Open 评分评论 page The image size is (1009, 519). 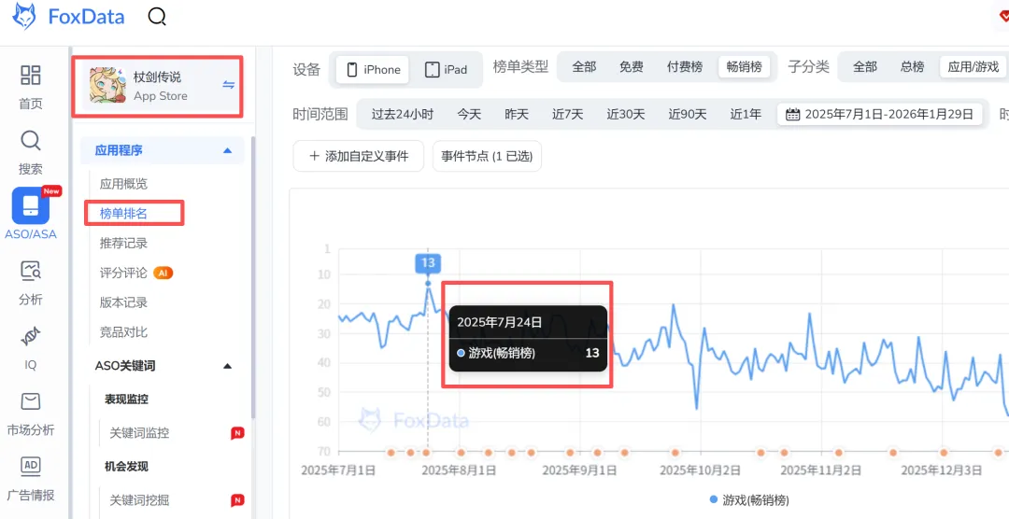point(123,273)
